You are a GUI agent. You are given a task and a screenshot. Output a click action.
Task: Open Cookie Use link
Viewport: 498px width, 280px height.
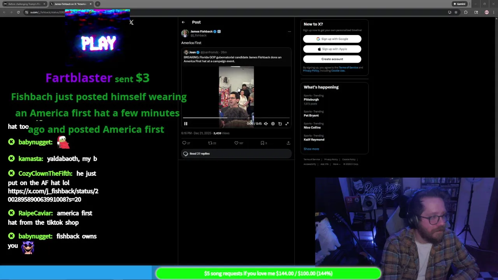click(338, 71)
